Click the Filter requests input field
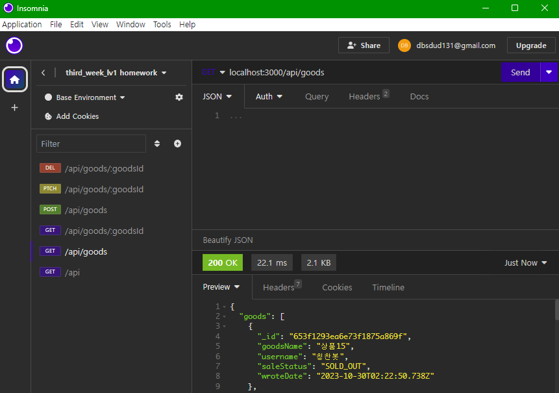The width and height of the screenshot is (559, 393). click(x=92, y=144)
